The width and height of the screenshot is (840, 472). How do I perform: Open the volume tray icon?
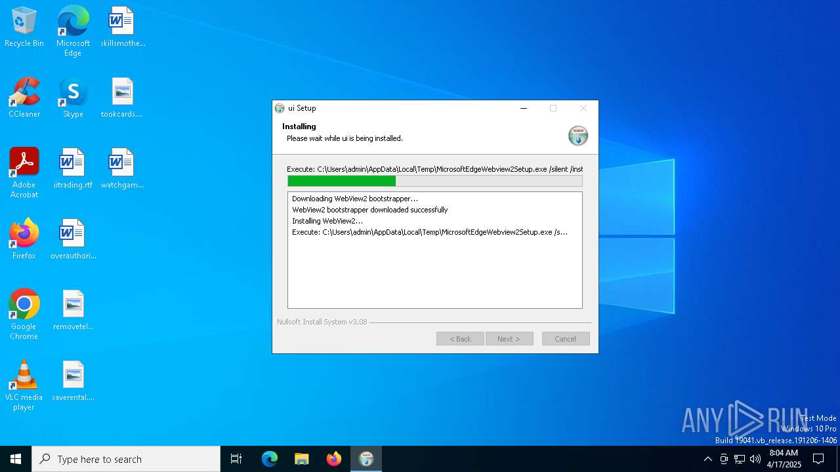(x=755, y=459)
